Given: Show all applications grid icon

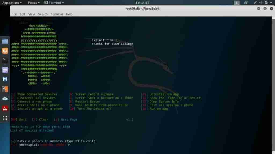Looking at the screenshot, I should (x=5, y=118).
